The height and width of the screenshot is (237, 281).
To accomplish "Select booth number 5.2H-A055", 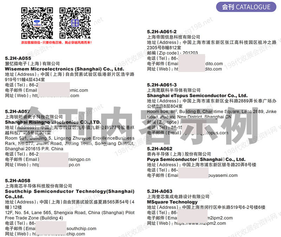I will point(18,58).
